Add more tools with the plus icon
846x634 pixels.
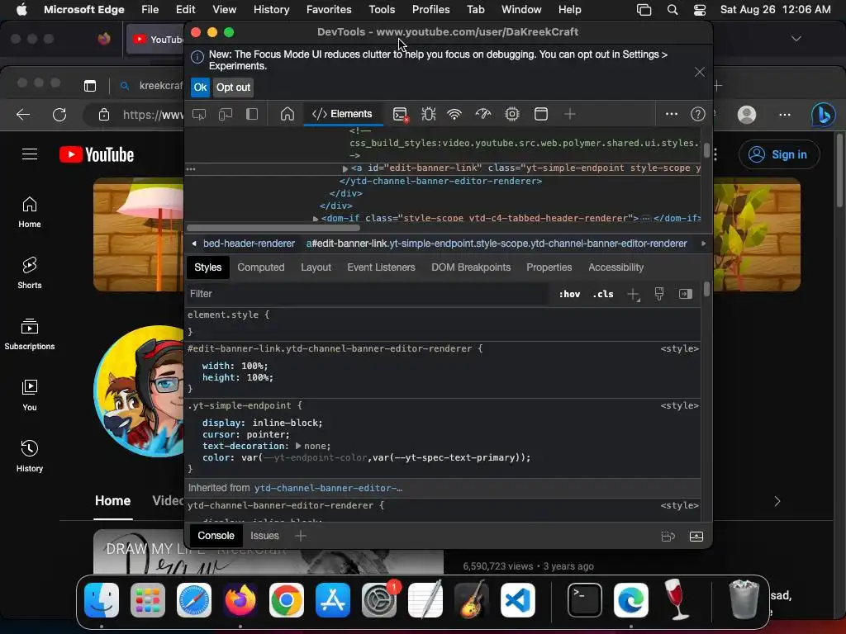coord(570,114)
